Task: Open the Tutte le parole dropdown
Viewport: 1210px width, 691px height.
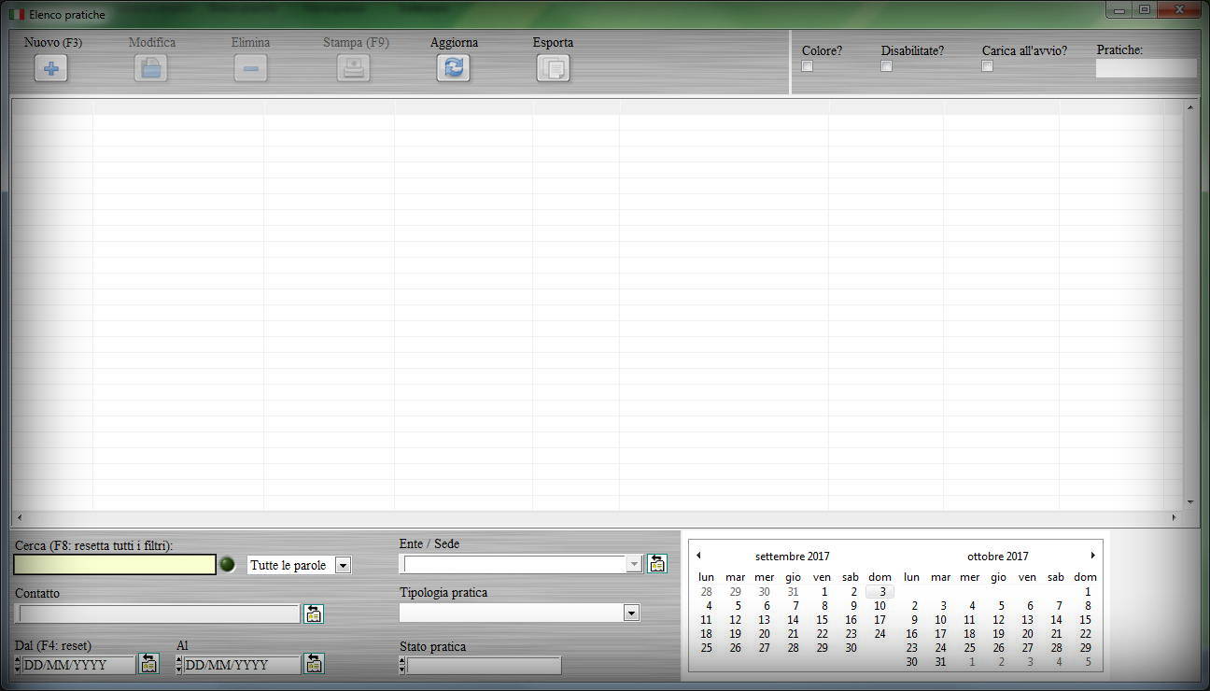Action: pyautogui.click(x=343, y=565)
